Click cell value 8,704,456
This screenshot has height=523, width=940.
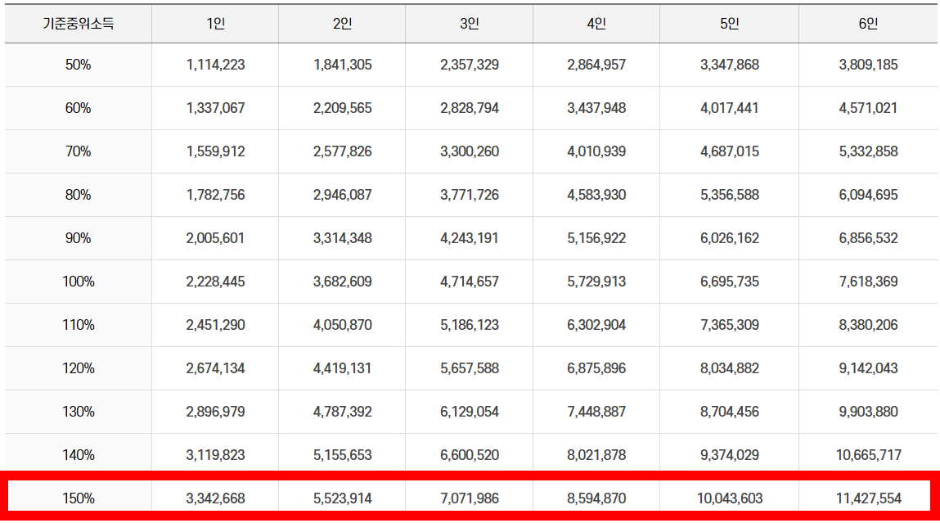point(730,412)
